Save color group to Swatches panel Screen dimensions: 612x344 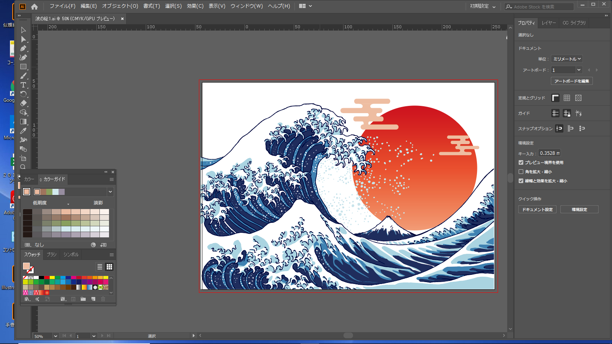pyautogui.click(x=103, y=245)
